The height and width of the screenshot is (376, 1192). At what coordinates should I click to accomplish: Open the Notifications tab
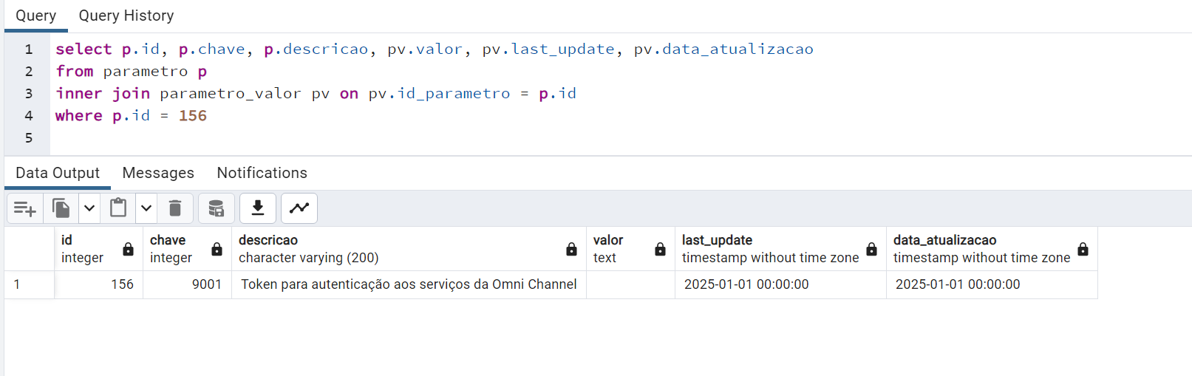coord(262,173)
